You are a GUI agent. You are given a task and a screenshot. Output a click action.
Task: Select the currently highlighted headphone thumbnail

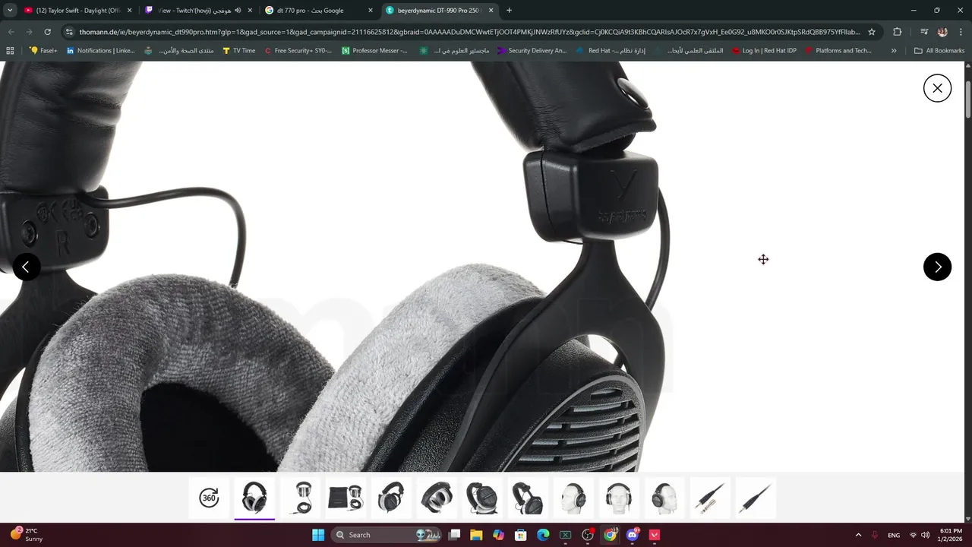[254, 498]
